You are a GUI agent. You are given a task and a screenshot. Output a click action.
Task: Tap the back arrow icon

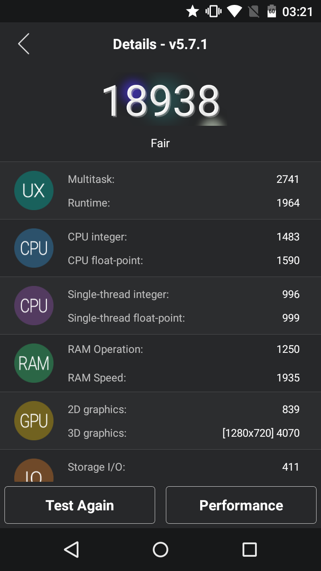24,44
